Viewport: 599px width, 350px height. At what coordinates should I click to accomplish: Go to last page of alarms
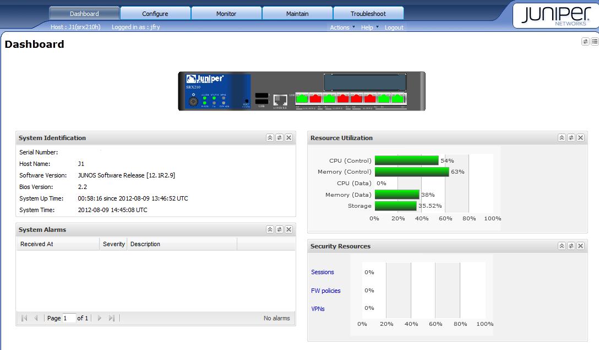point(112,318)
